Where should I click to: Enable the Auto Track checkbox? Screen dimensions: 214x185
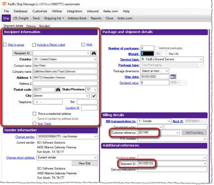point(34,123)
